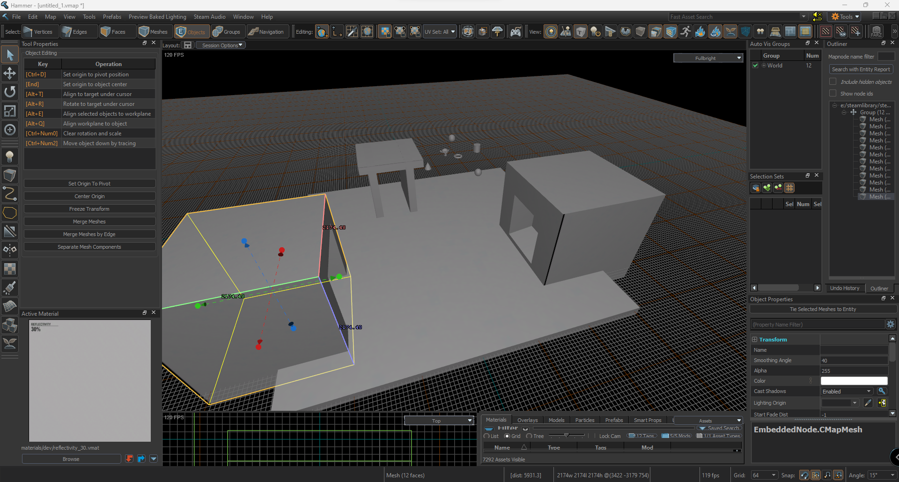
Task: Switch to the Overlays asset tab
Action: [x=527, y=420]
